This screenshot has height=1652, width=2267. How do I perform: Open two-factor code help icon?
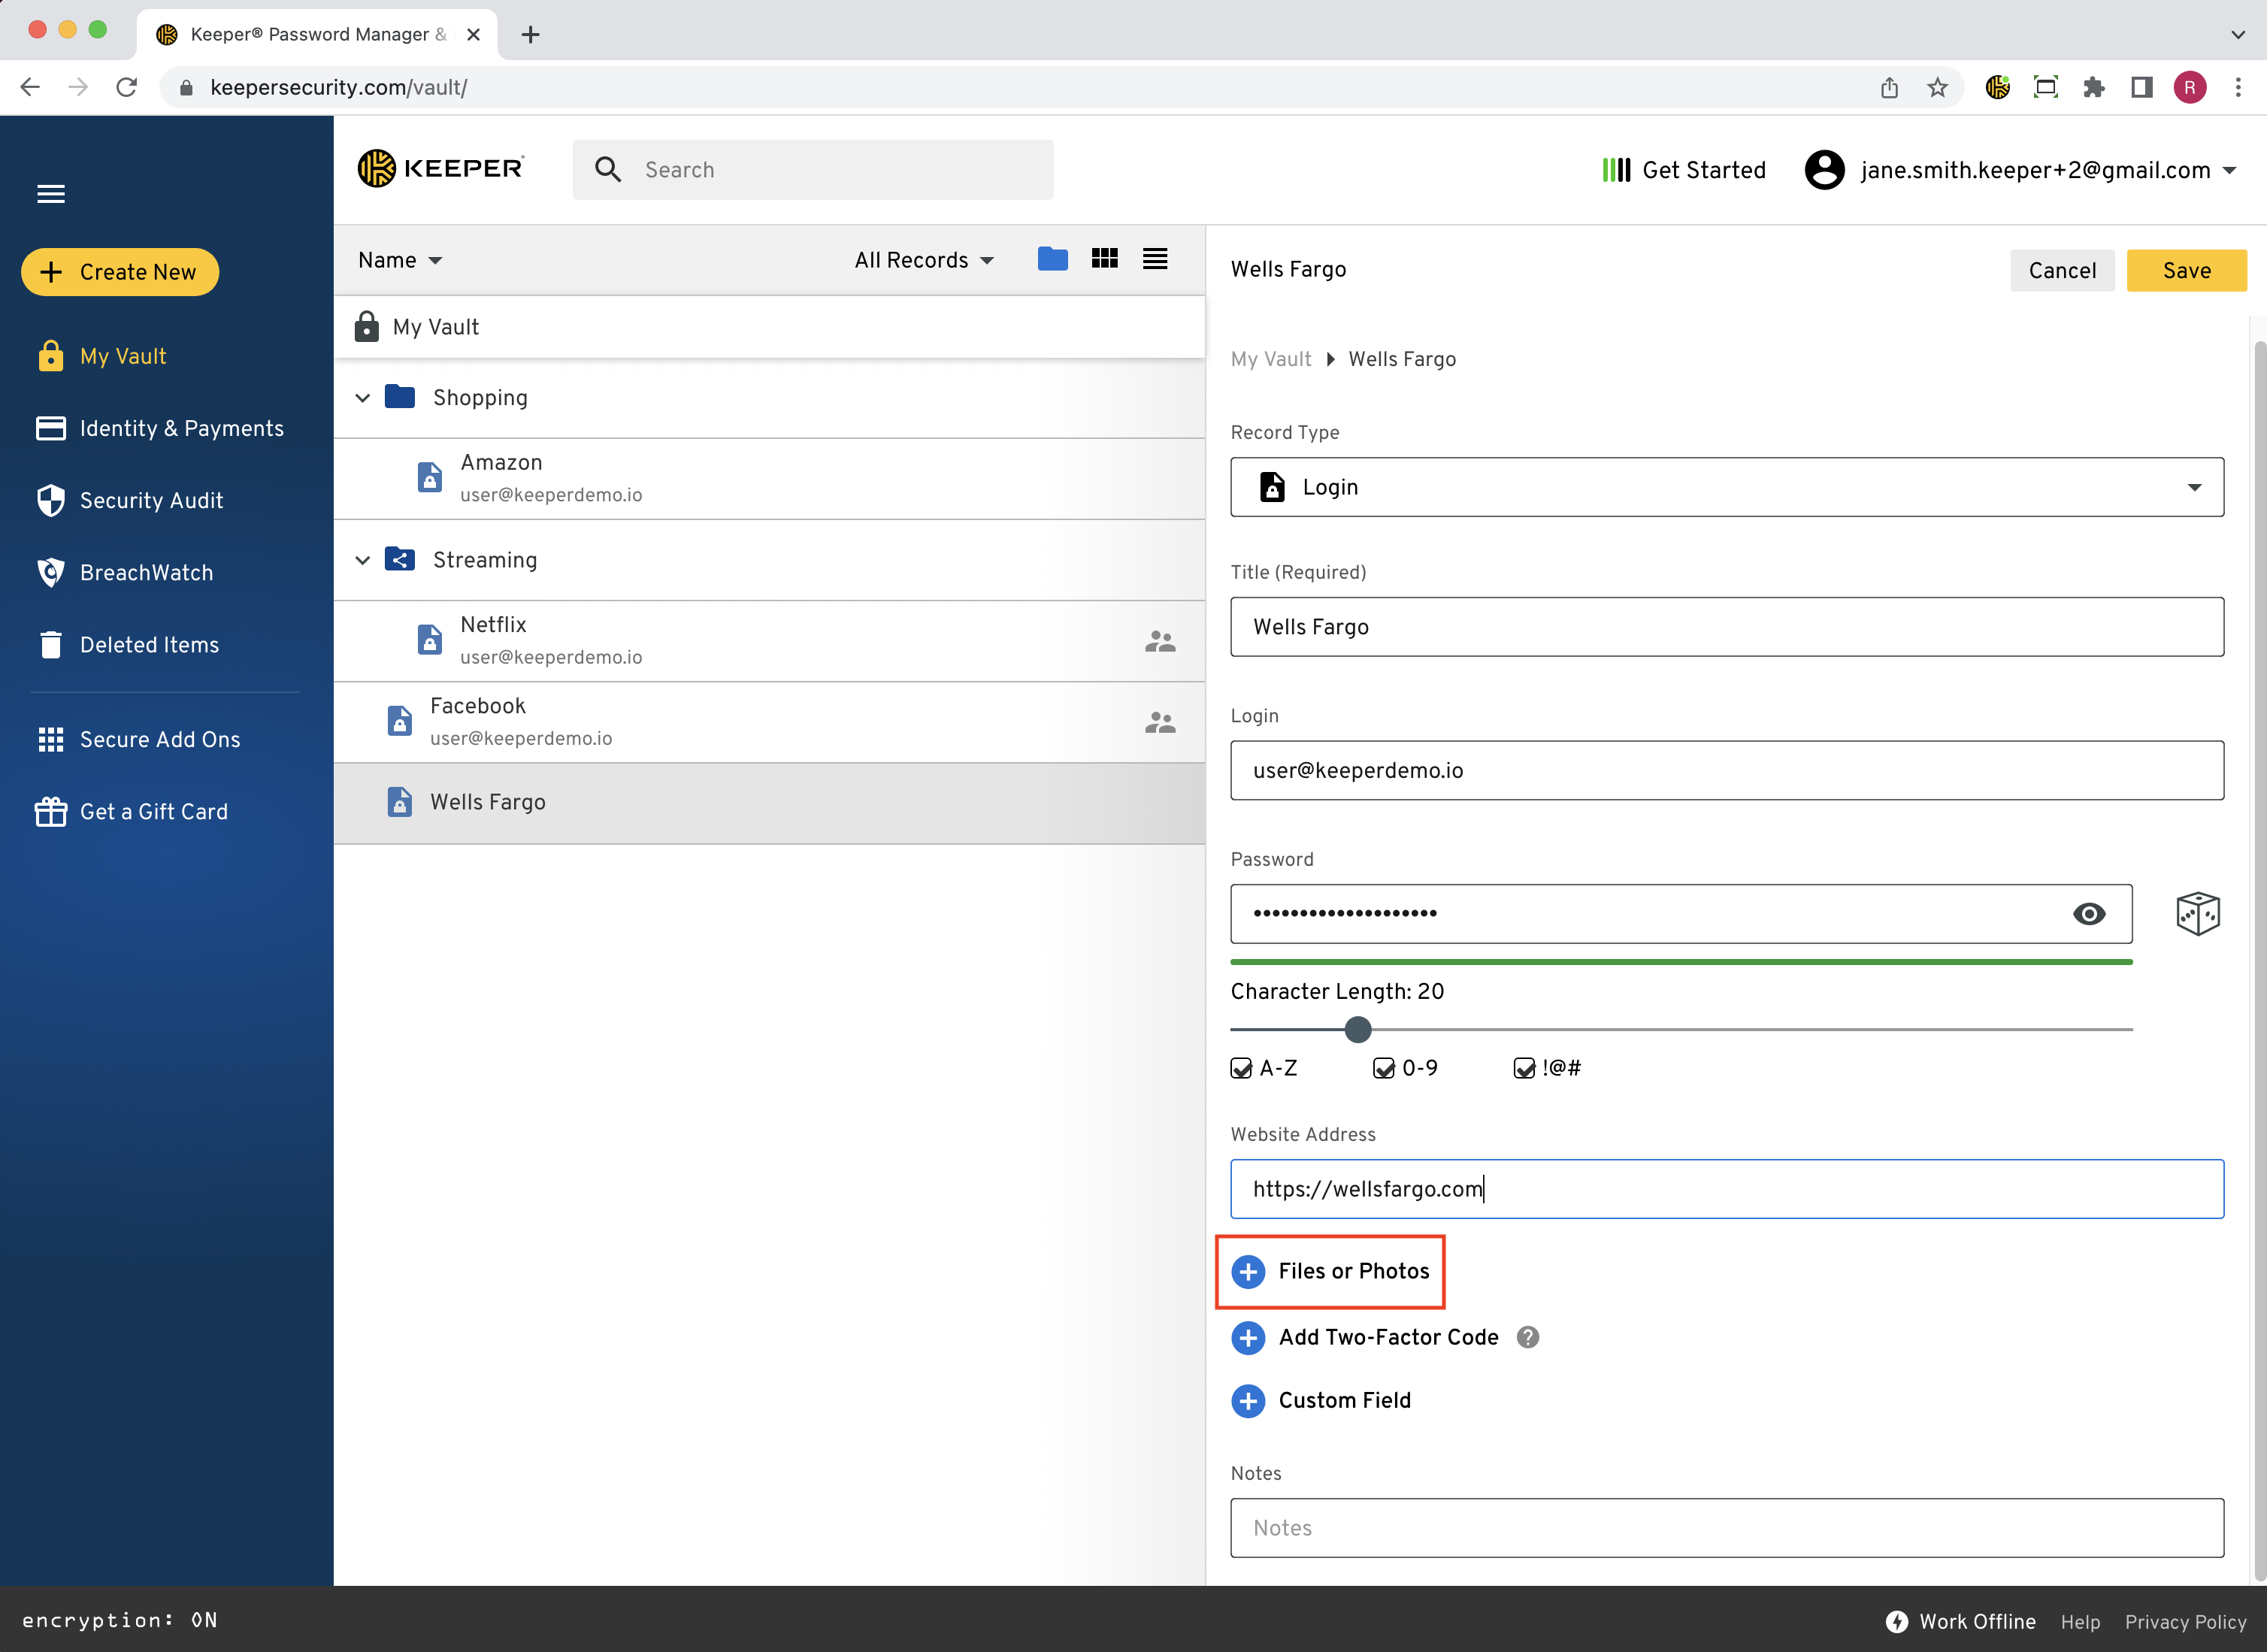coord(1527,1338)
